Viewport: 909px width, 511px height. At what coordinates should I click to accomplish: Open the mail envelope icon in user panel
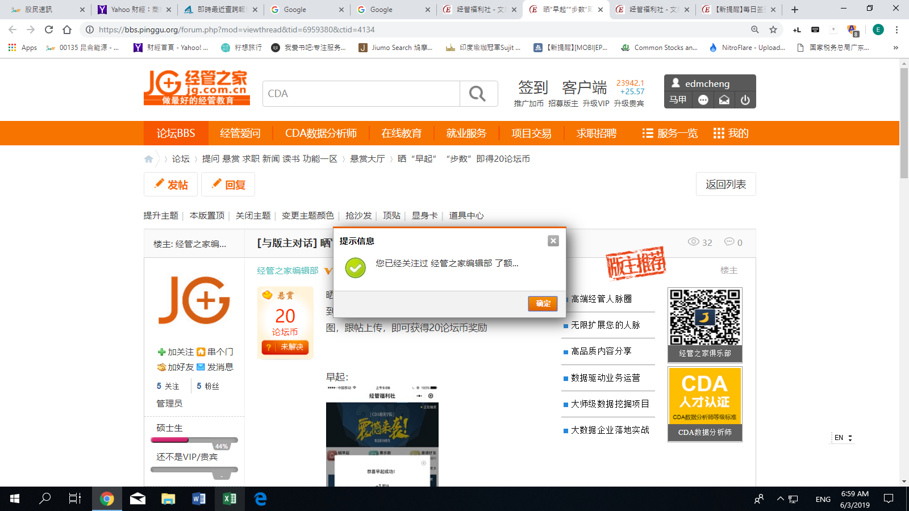pos(724,100)
